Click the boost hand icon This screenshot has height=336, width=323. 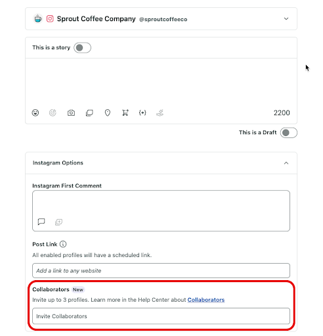[160, 113]
